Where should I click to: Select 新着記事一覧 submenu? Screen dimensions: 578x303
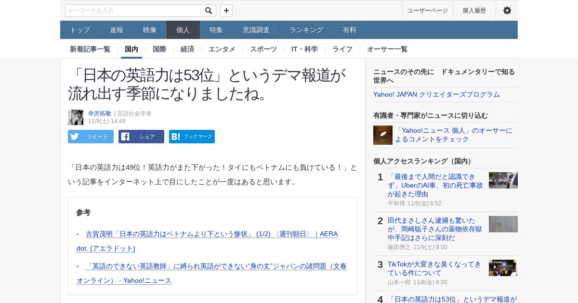click(x=90, y=49)
